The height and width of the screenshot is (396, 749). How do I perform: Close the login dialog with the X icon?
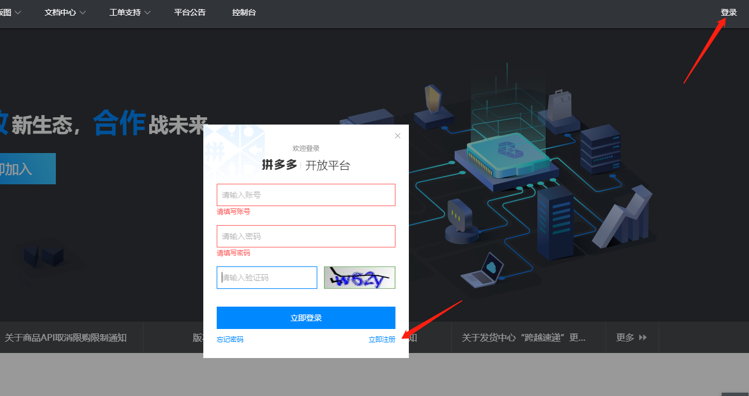[398, 136]
